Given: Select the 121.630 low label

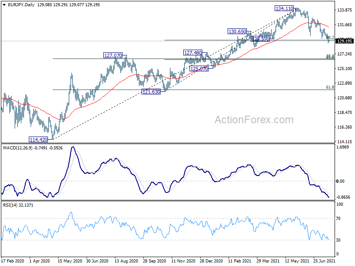Looking at the screenshot, I should [x=151, y=92].
